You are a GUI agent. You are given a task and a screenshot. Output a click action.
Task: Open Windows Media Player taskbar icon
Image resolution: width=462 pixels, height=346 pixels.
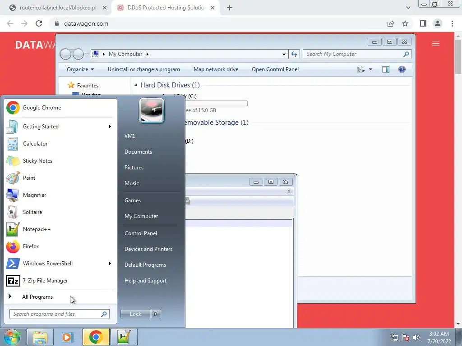tap(68, 337)
